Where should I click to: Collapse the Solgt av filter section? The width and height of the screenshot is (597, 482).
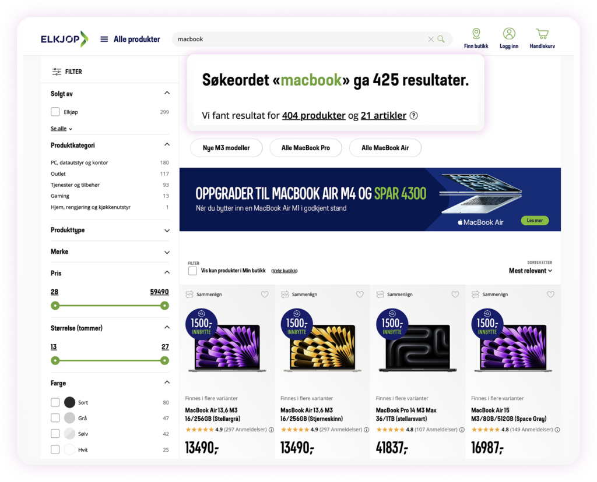pyautogui.click(x=167, y=93)
